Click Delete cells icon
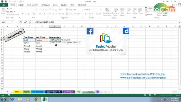This screenshot has width=181, height=102. click(135, 10)
